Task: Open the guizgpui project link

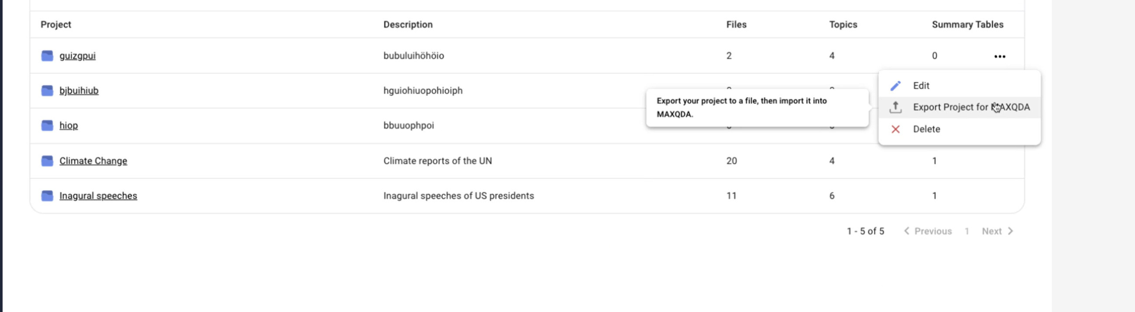Action: click(x=77, y=56)
